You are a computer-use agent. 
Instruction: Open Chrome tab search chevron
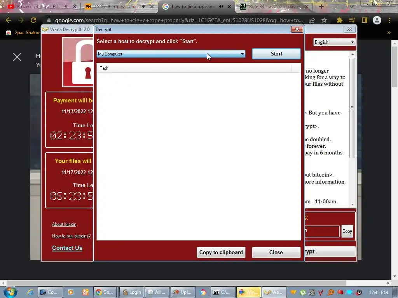click(352, 7)
